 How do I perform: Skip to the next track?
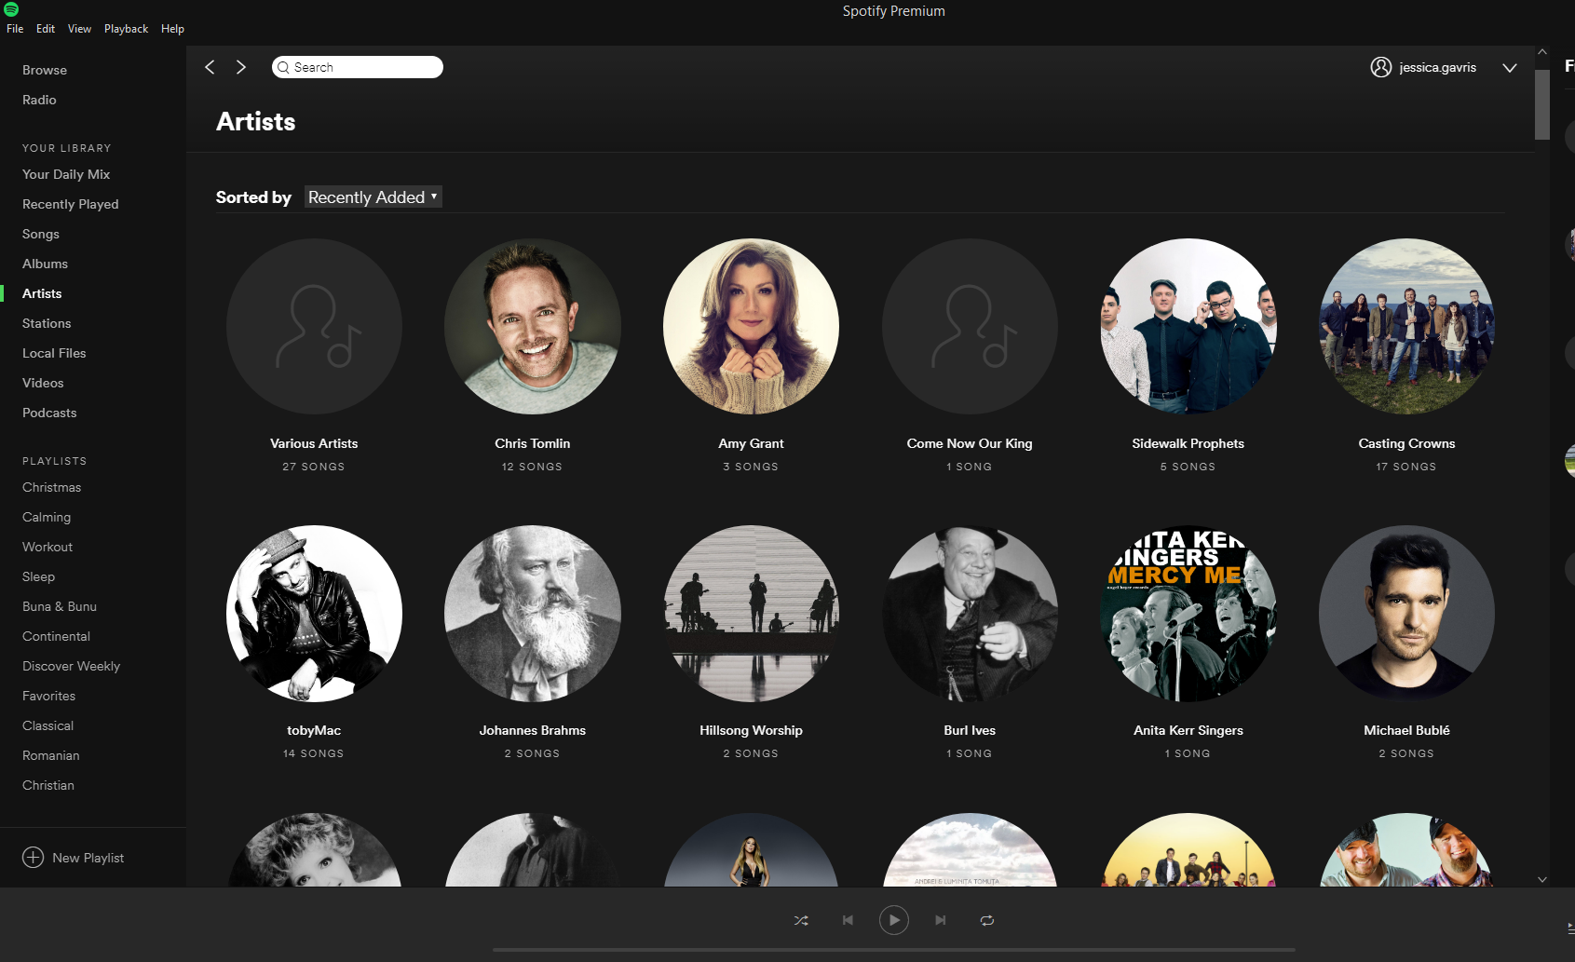coord(941,920)
